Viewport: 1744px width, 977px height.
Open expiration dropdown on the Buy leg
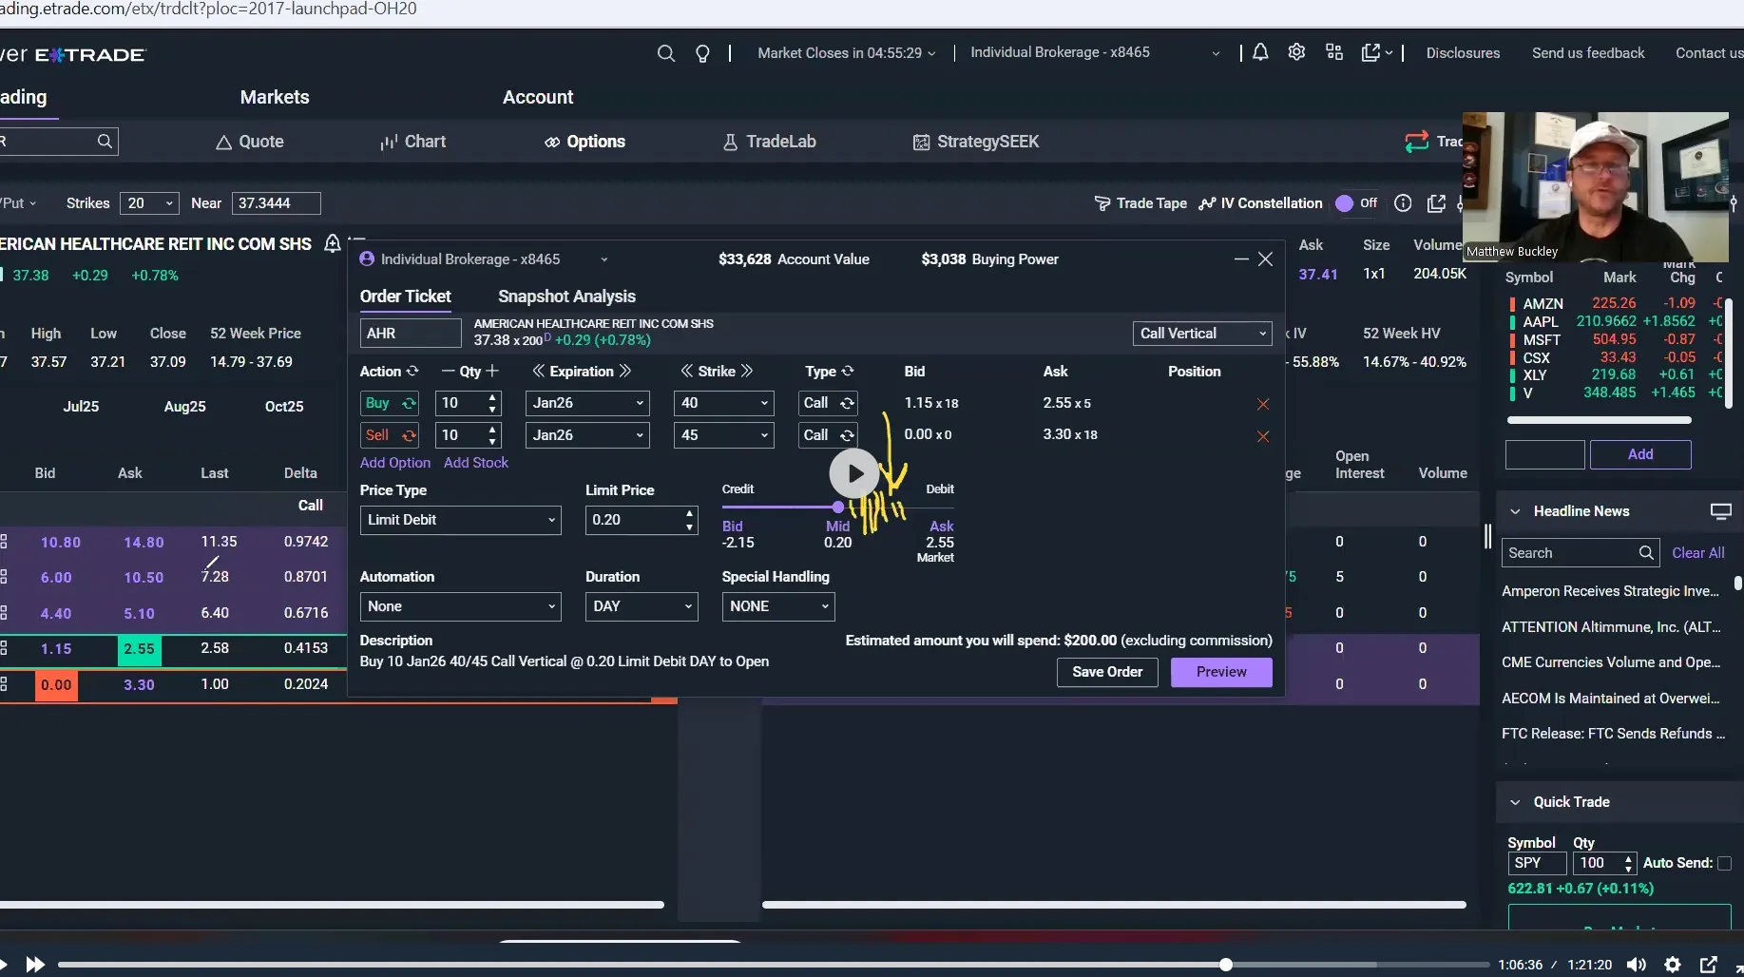click(587, 403)
